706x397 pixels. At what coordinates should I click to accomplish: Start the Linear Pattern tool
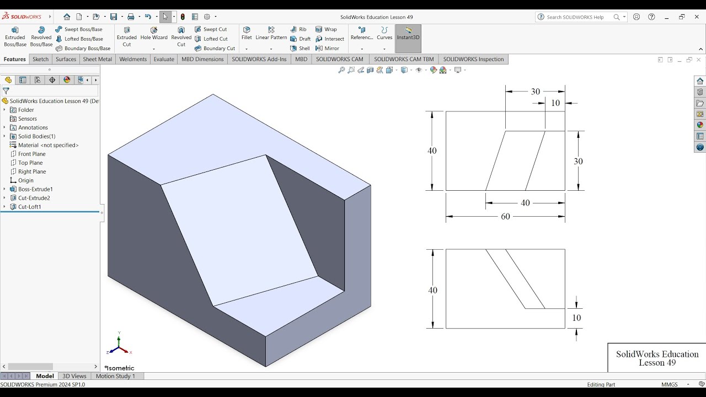[x=271, y=34]
